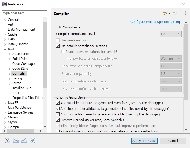Select Oomph preferences item

(13, 127)
